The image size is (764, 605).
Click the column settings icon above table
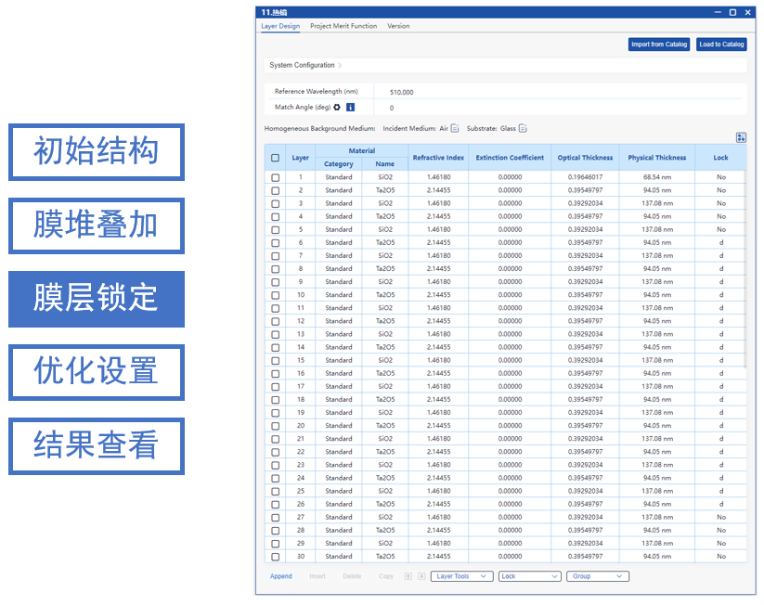(x=741, y=137)
